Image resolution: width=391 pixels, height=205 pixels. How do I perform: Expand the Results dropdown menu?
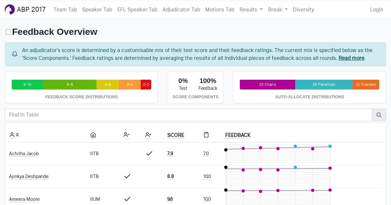click(251, 9)
